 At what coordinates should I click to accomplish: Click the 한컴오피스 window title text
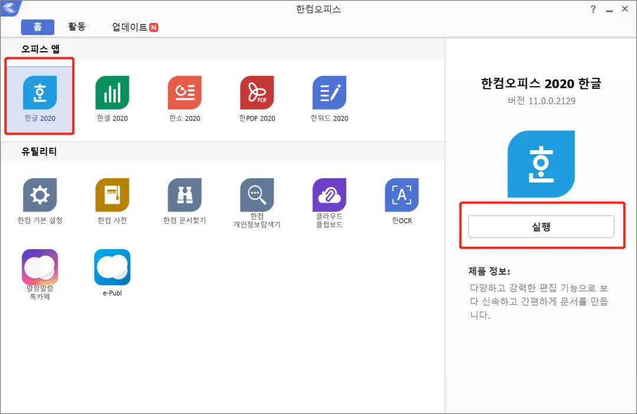tap(318, 9)
